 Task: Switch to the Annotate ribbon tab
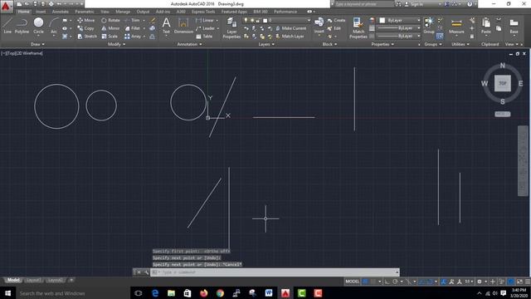point(61,12)
